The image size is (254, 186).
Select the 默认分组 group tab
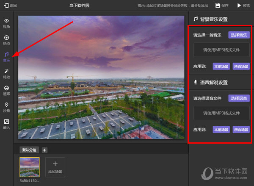tap(29, 150)
